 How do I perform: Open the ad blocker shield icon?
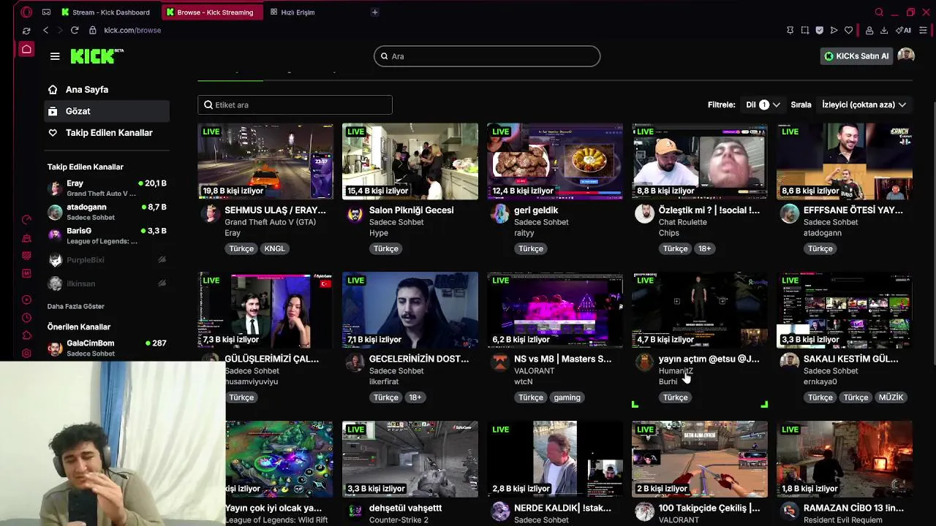819,30
